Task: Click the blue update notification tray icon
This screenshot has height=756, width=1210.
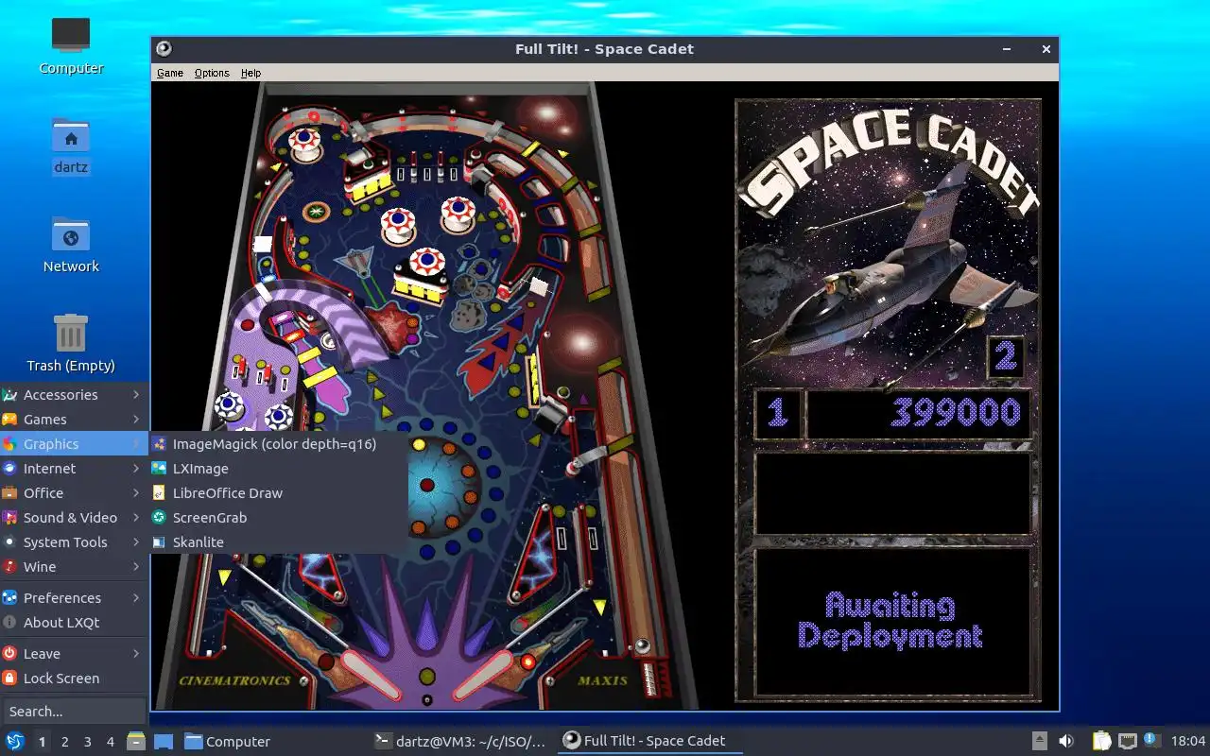Action: coord(1151,740)
